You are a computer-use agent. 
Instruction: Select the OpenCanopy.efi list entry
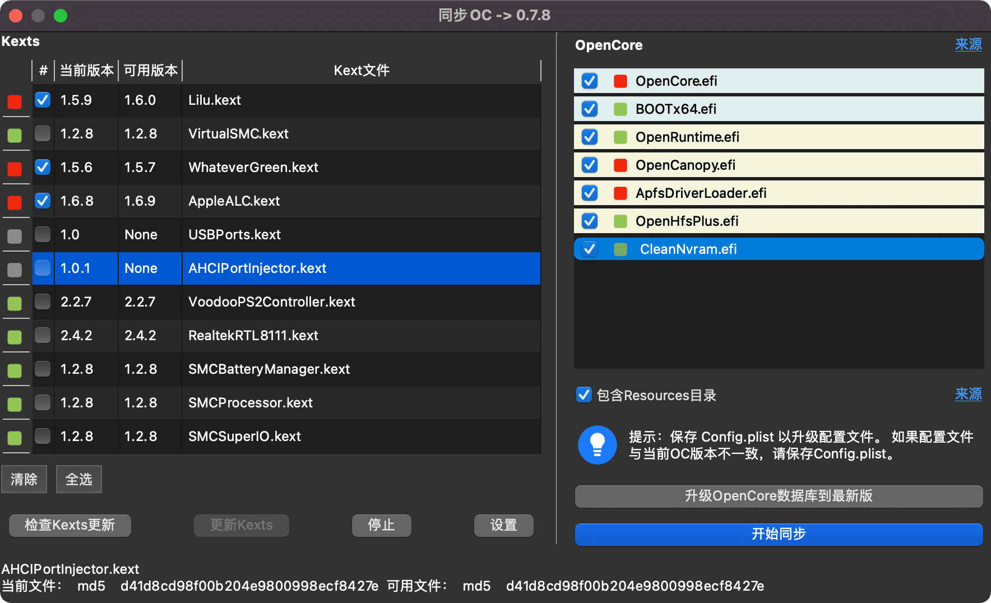[x=779, y=165]
